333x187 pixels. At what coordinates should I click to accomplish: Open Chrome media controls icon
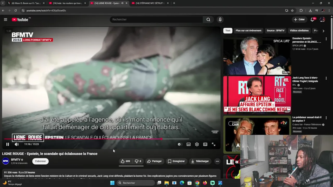(317, 10)
